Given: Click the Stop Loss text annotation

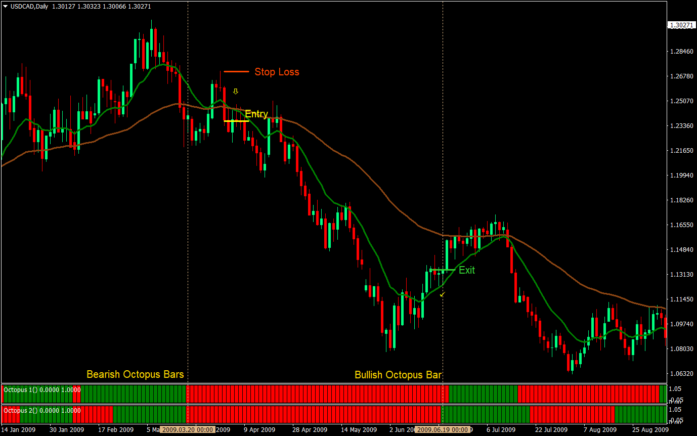Looking at the screenshot, I should click(x=276, y=72).
